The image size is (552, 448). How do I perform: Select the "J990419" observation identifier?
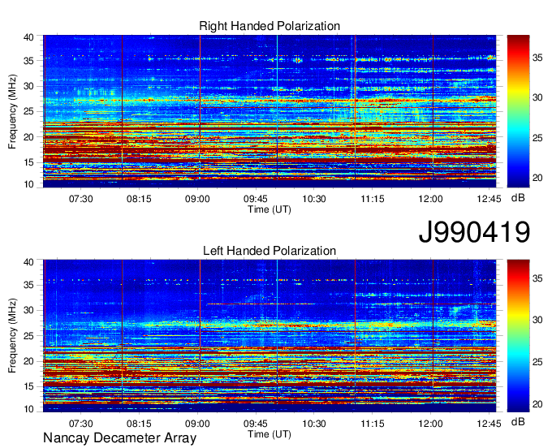pyautogui.click(x=474, y=232)
